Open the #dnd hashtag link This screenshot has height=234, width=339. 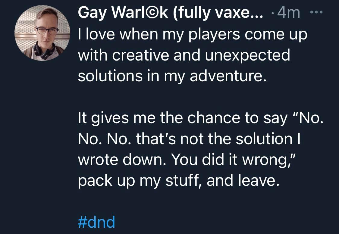click(x=96, y=222)
